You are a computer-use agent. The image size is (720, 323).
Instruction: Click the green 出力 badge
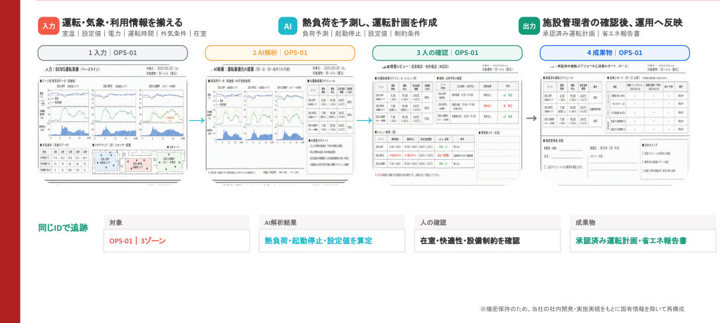pos(529,26)
